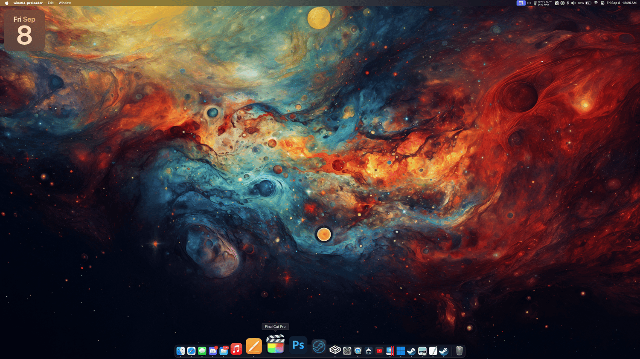
Task: Open the clipboard icon in the menu bar
Action: coord(556,3)
